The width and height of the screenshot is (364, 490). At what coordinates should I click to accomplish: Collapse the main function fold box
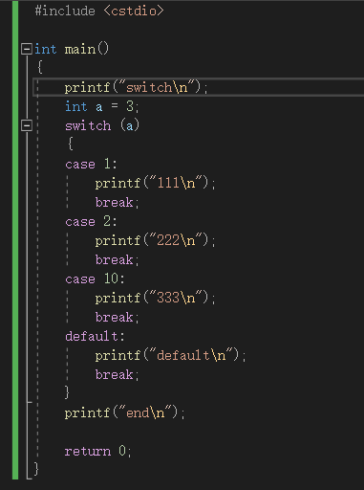click(x=27, y=49)
